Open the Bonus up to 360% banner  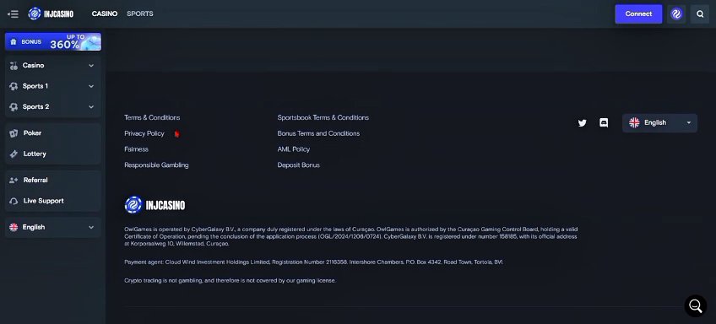pos(53,41)
